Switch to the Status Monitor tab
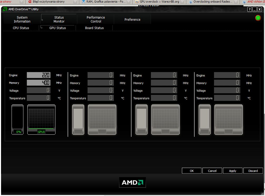The image size is (265, 196). tap(59, 19)
